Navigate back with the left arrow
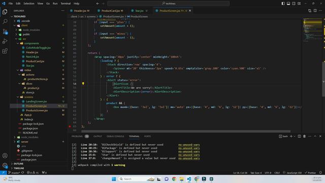 click(x=97, y=4)
